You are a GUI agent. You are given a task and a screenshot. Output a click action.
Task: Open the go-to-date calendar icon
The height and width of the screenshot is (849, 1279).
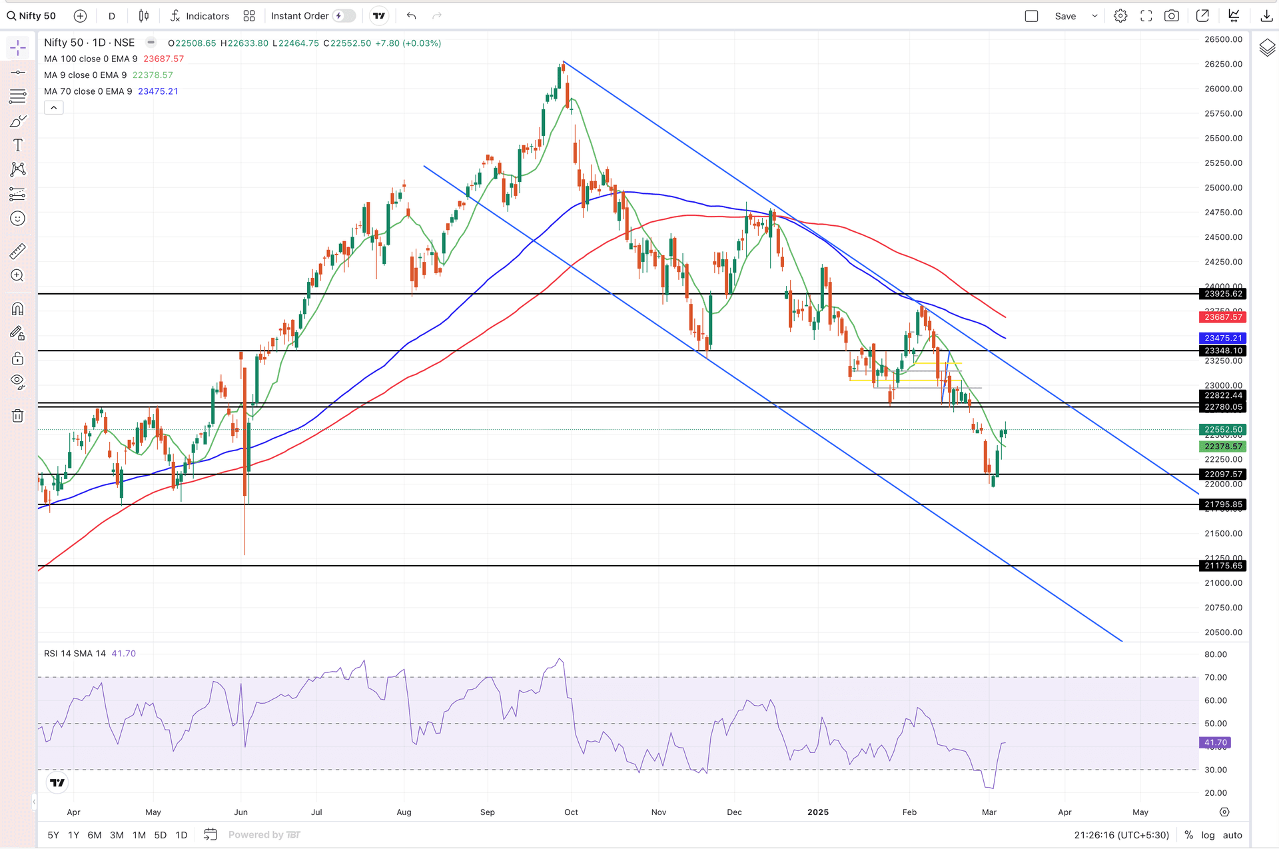click(x=211, y=834)
